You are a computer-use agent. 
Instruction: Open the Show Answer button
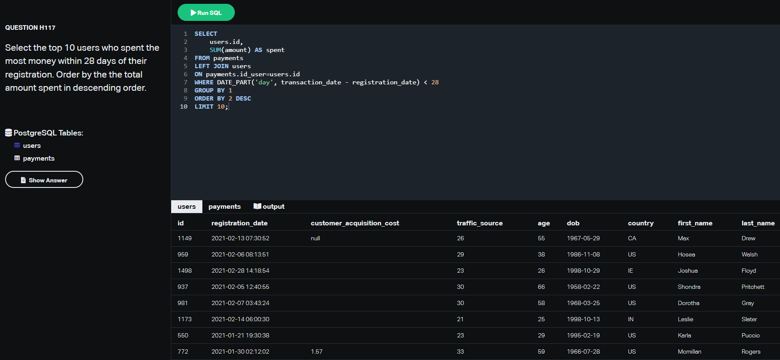(44, 179)
